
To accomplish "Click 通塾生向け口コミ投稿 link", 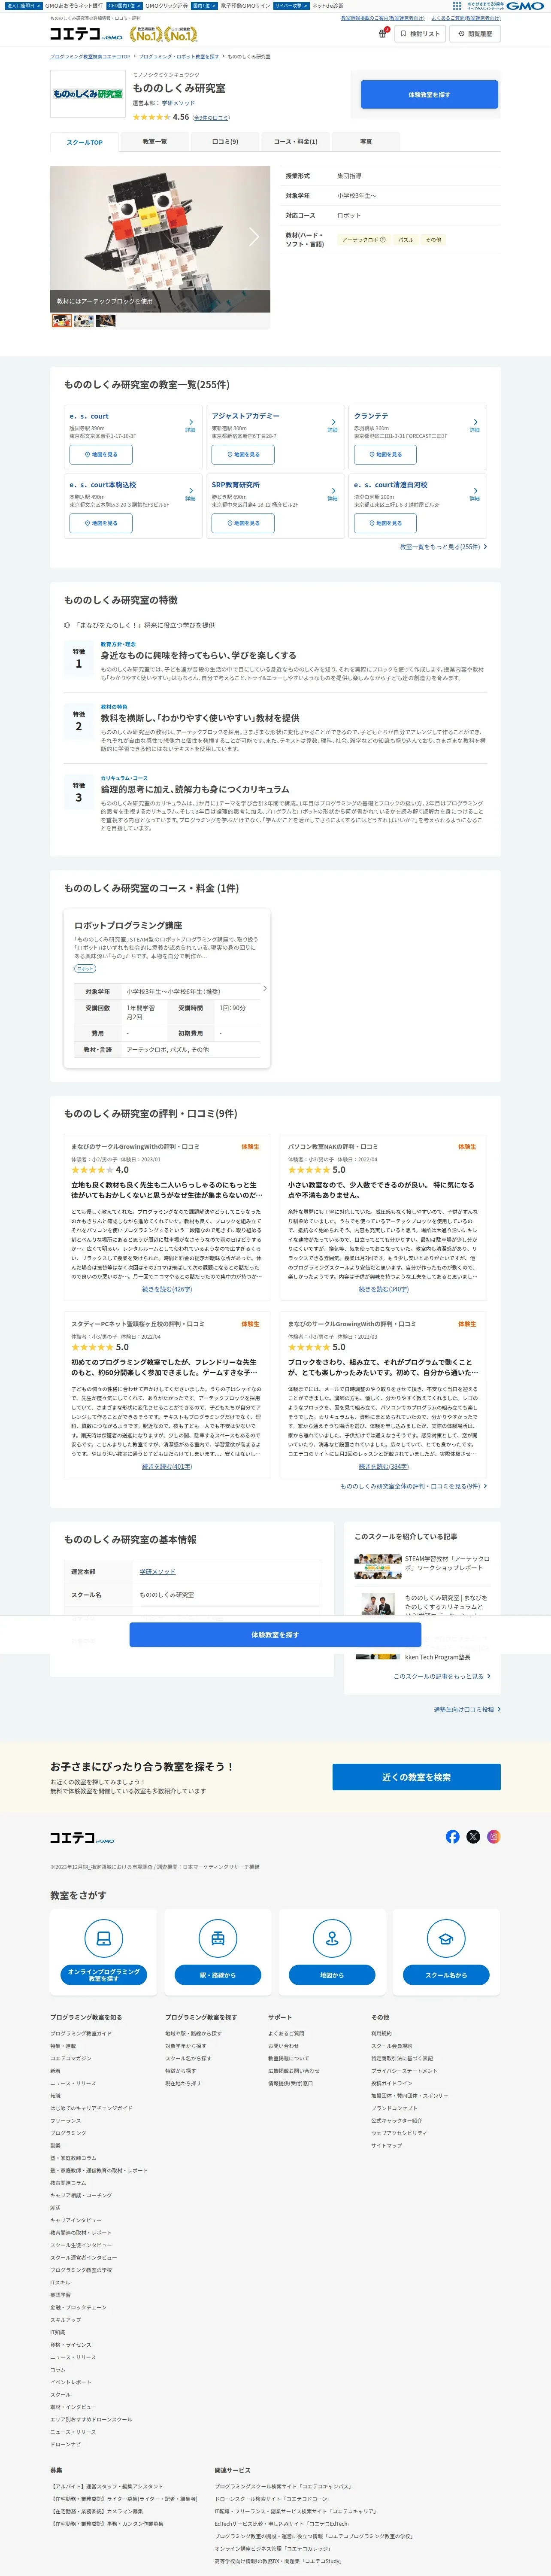I will pyautogui.click(x=467, y=1710).
